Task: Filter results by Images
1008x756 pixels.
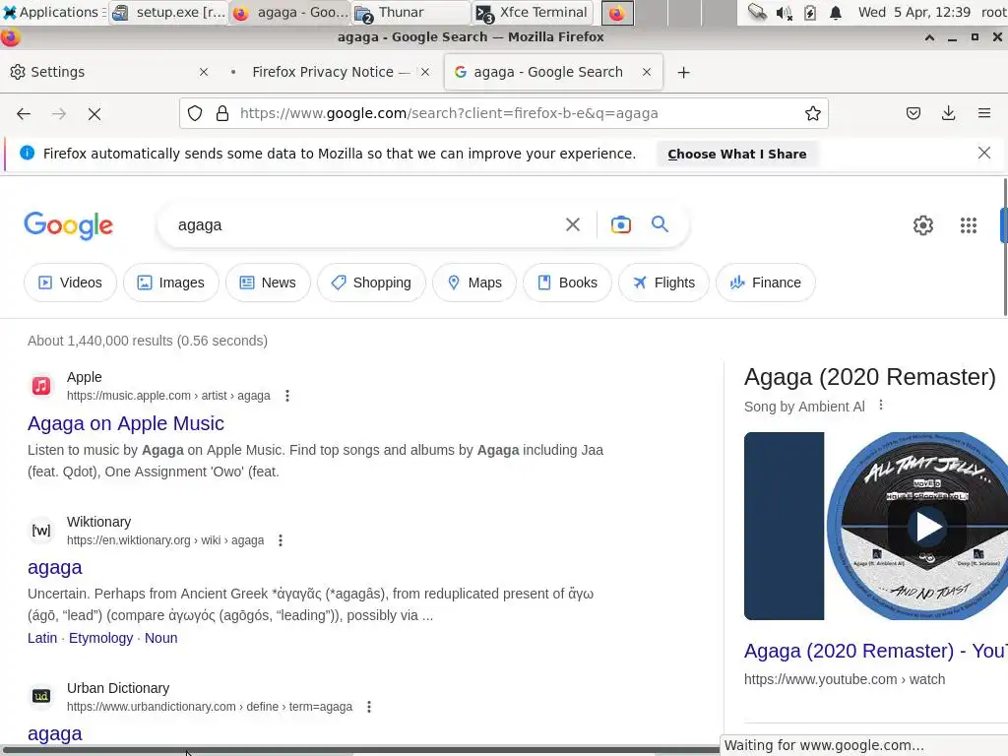Action: coord(171,283)
